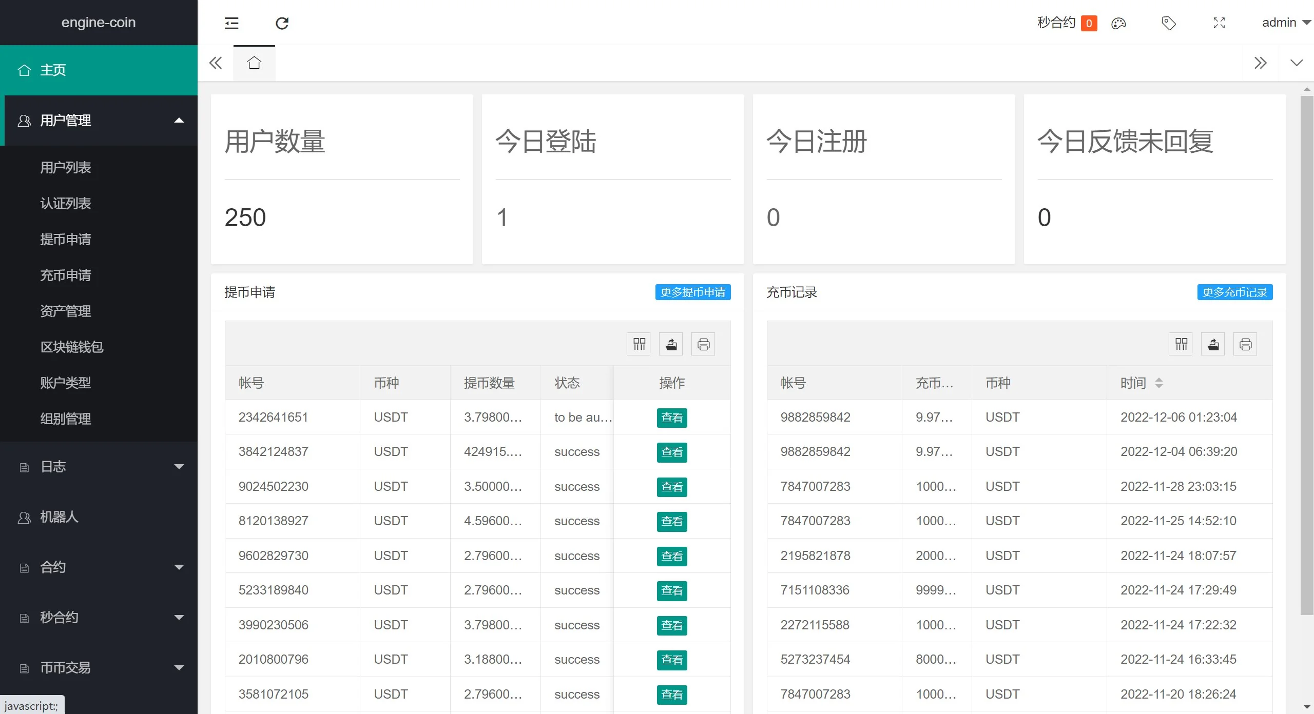
Task: Click the tag note icon in the header
Action: (1169, 23)
